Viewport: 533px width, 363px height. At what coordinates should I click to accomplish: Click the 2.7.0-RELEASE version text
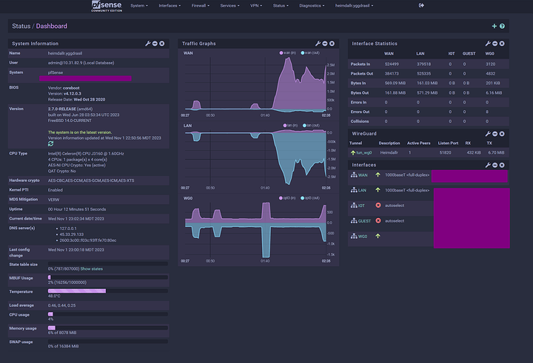[62, 109]
